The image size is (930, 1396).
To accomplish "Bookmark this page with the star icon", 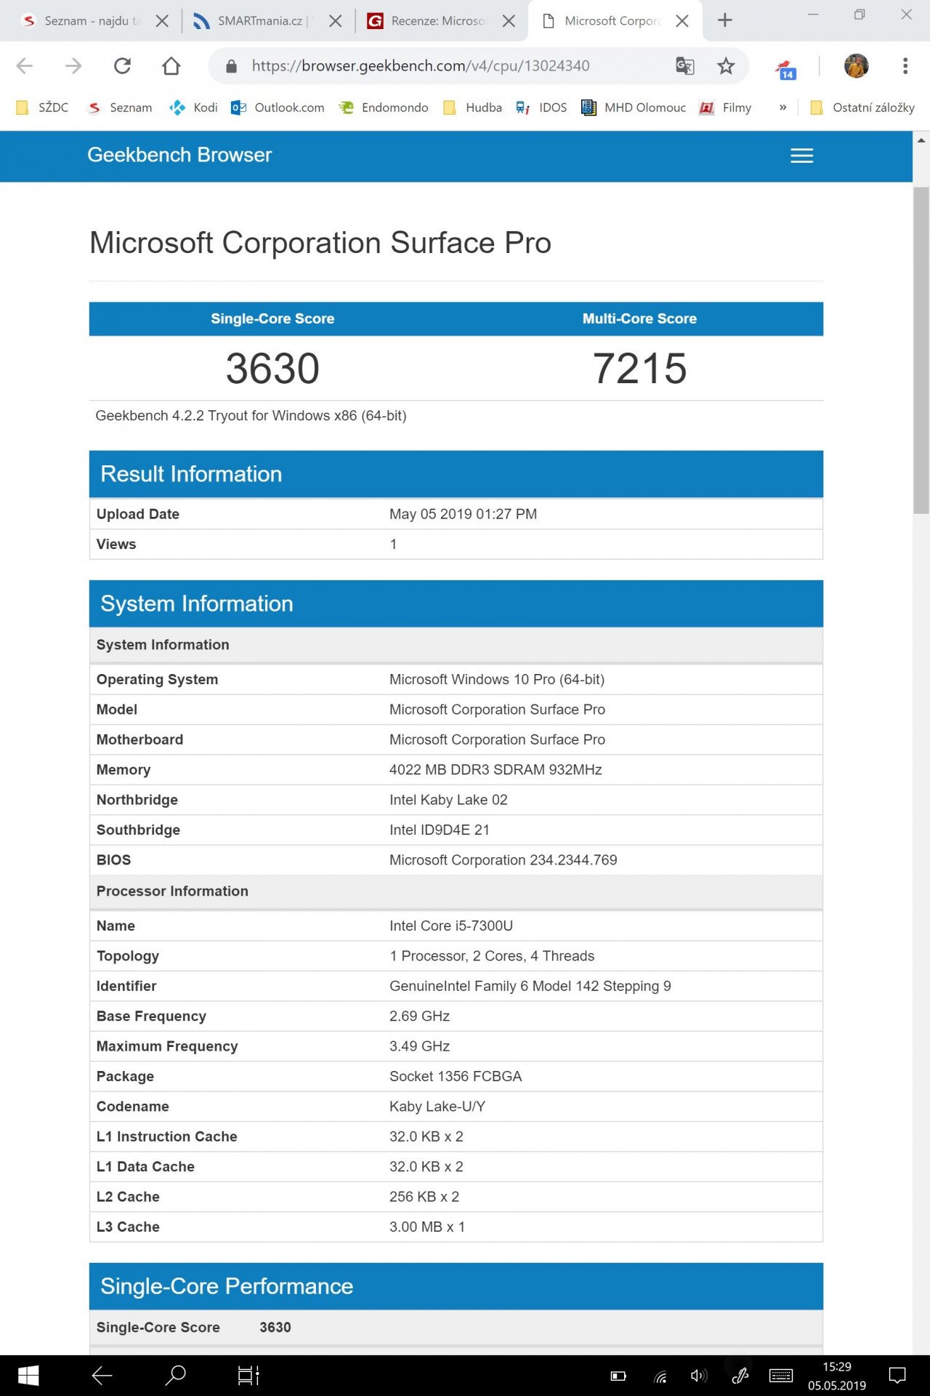I will coord(726,66).
